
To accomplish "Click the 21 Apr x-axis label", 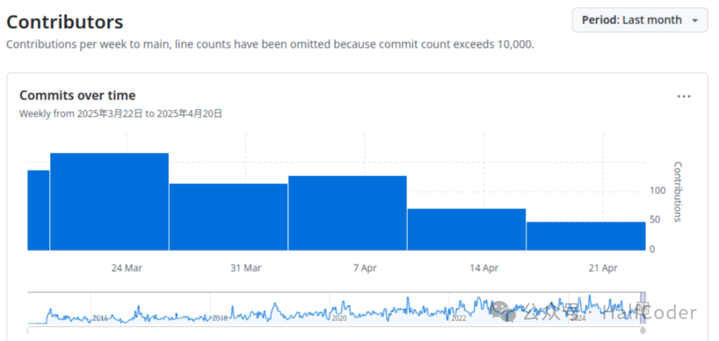I will (x=603, y=268).
